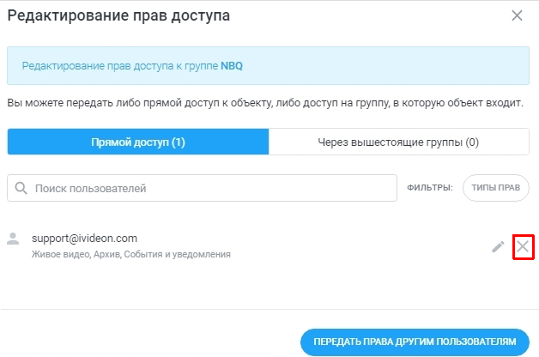Open the Через вышестоящие группы (0) tab
This screenshot has width=539, height=357.
pyautogui.click(x=399, y=142)
